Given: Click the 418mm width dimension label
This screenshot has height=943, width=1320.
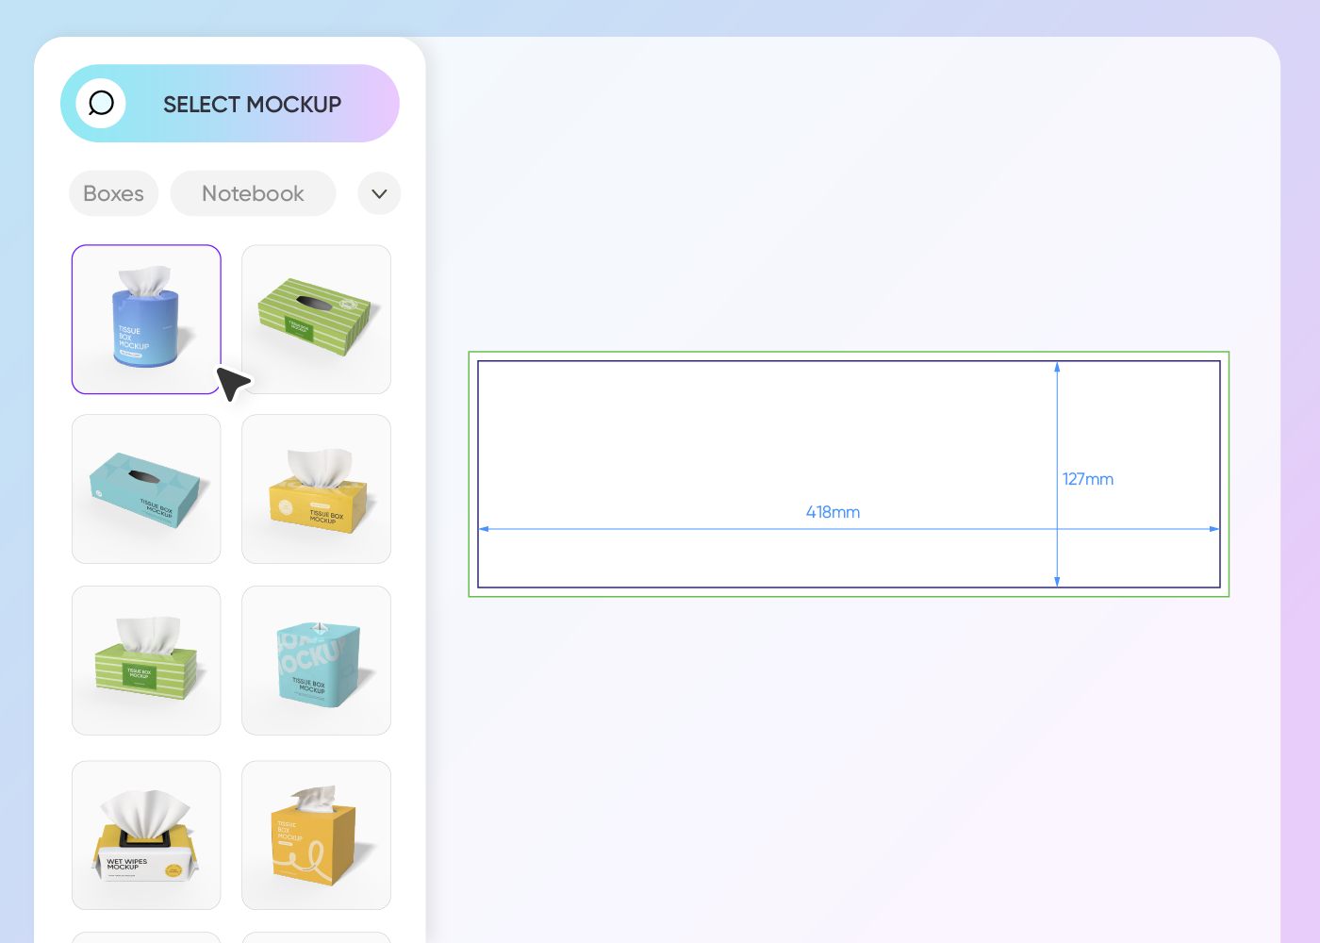Looking at the screenshot, I should (833, 512).
